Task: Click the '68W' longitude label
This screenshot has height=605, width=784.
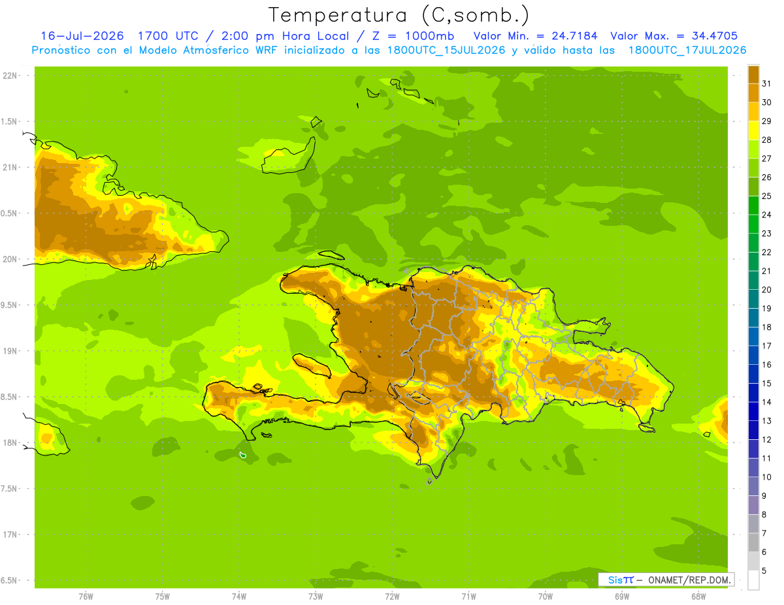Action: pyautogui.click(x=698, y=597)
